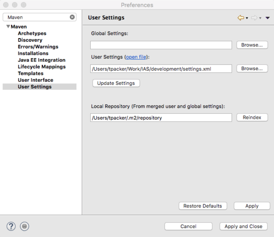
Task: Clear the Maven filter text
Action: pyautogui.click(x=72, y=17)
